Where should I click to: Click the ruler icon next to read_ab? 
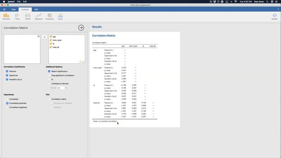tap(51, 47)
